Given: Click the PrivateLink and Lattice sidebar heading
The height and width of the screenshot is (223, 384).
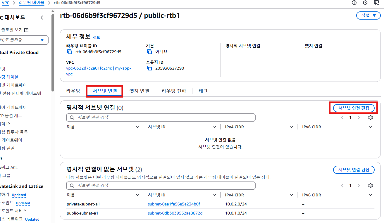Looking at the screenshot, I should (22, 186).
